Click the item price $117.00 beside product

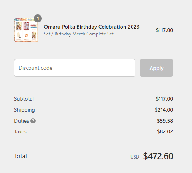(x=164, y=30)
